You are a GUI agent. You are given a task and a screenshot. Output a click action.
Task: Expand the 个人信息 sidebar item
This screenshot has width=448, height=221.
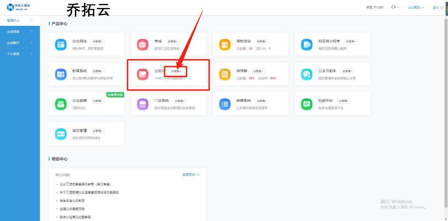click(x=20, y=54)
